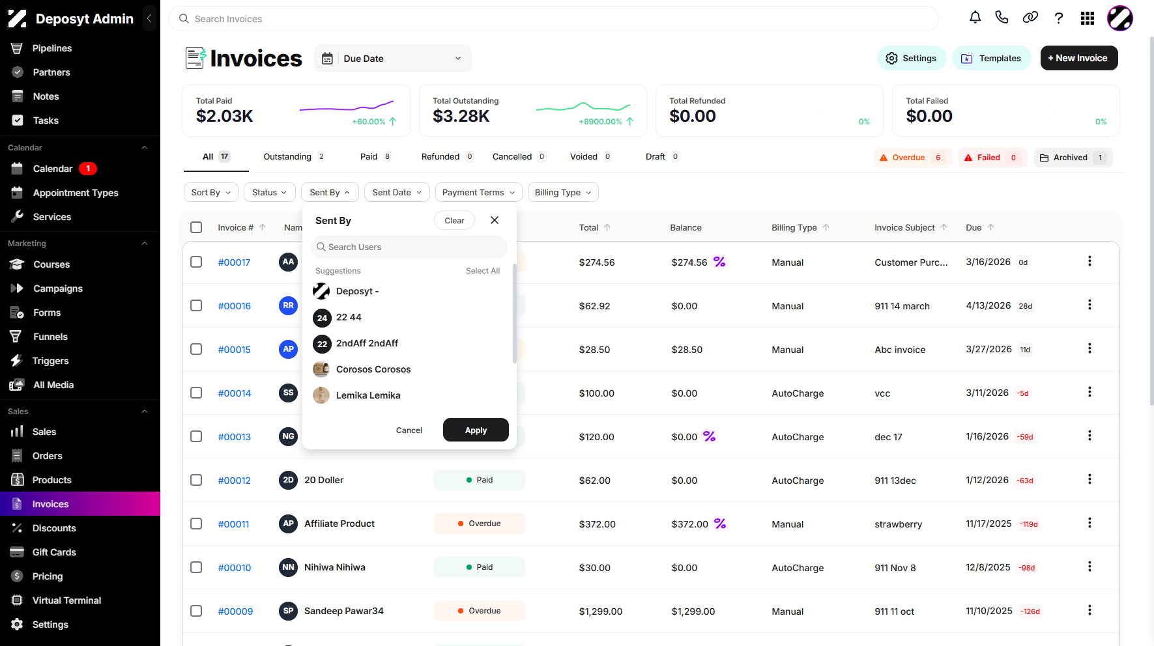Open the Payment Terms filter

479,192
